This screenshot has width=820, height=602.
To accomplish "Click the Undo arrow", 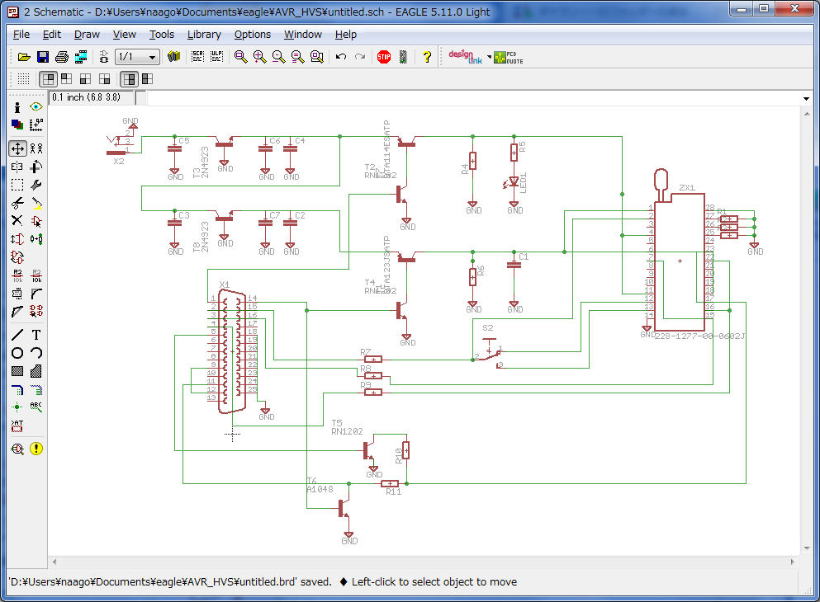I will coord(341,57).
